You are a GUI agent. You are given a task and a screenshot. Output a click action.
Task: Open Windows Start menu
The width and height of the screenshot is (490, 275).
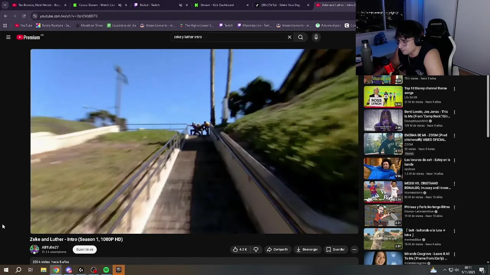coord(6,270)
